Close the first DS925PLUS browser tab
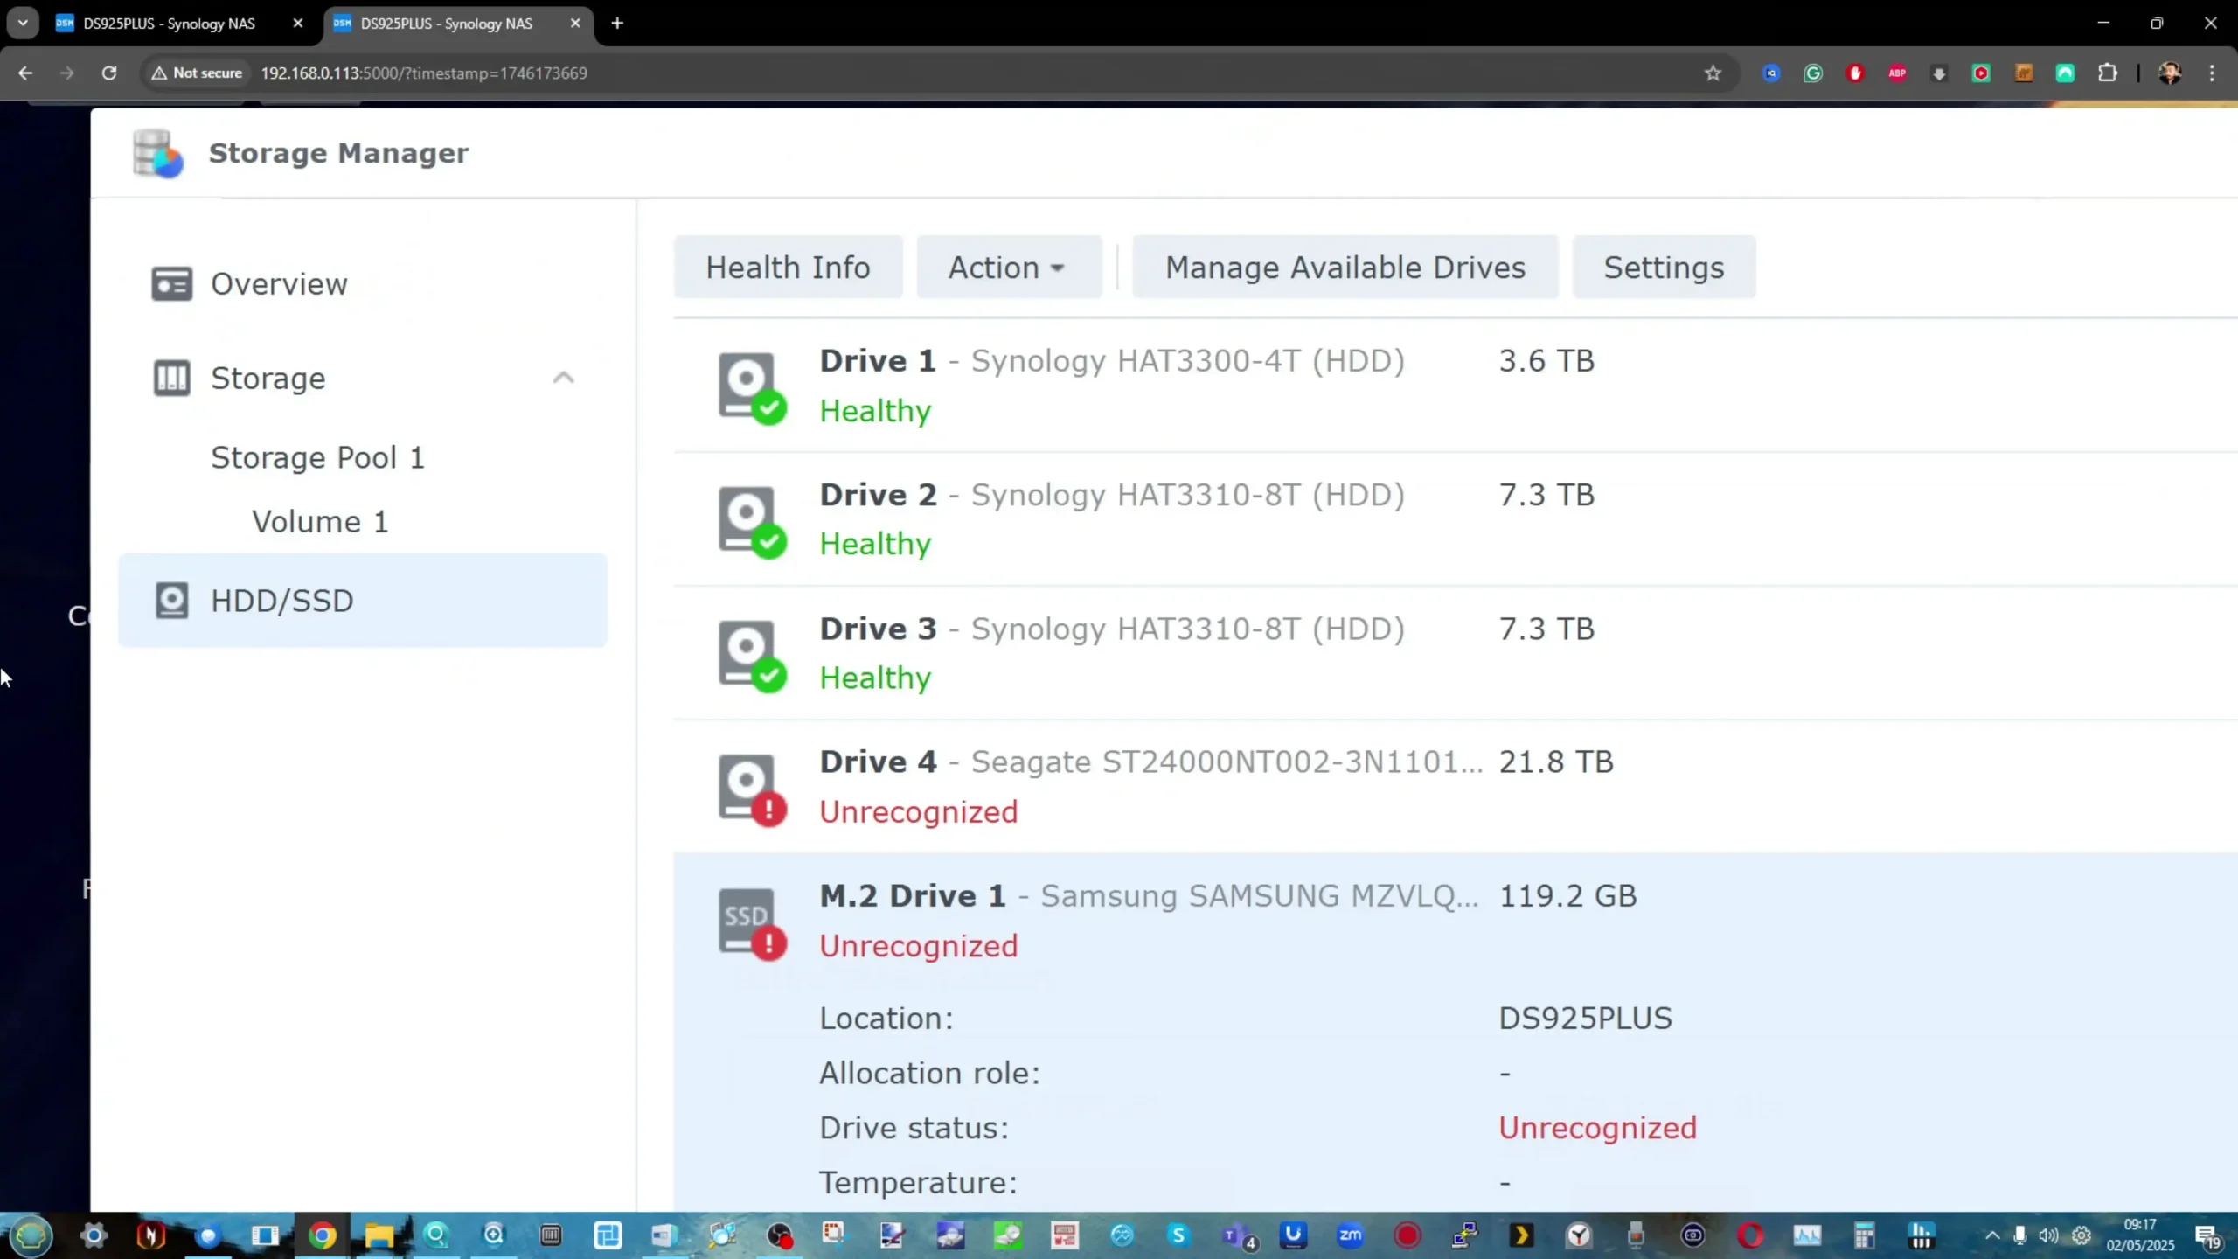 click(297, 24)
